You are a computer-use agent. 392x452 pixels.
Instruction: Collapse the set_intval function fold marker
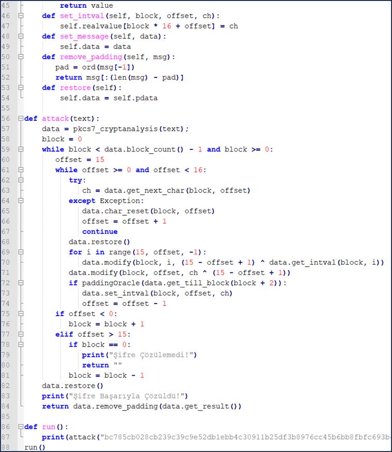click(21, 16)
